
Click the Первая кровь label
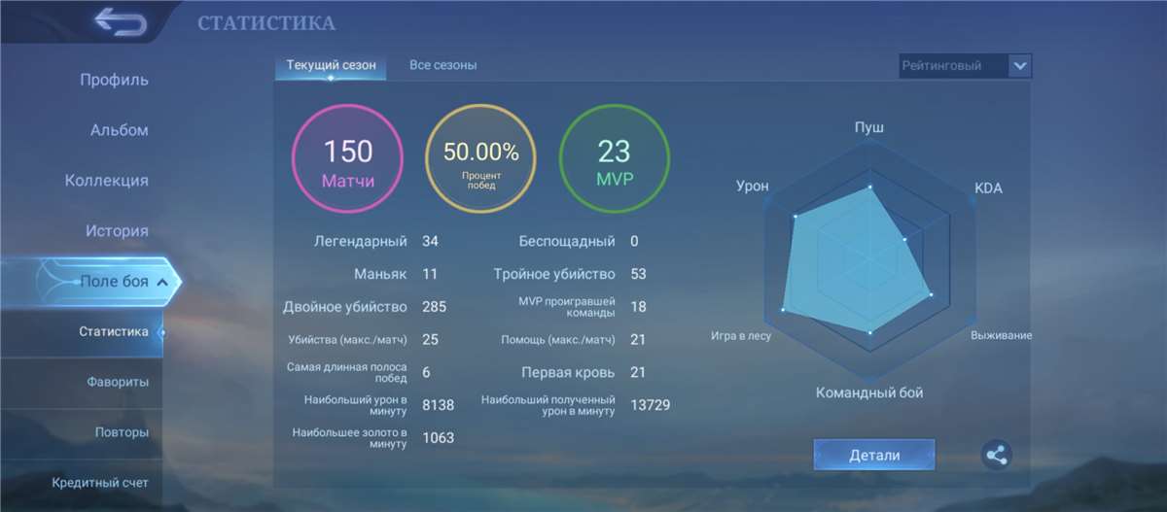pyautogui.click(x=568, y=373)
